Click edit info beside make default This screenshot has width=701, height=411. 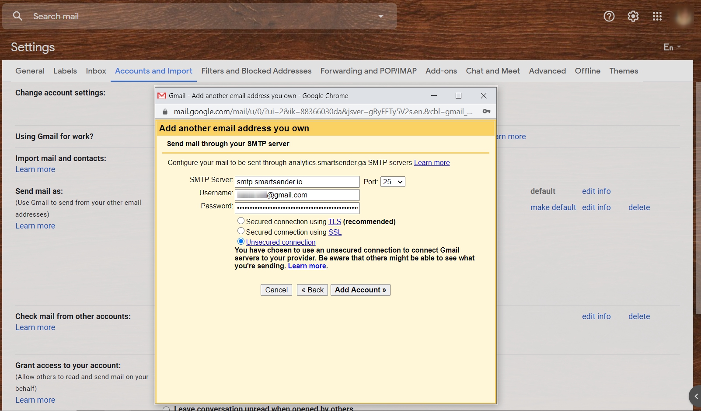click(x=596, y=207)
